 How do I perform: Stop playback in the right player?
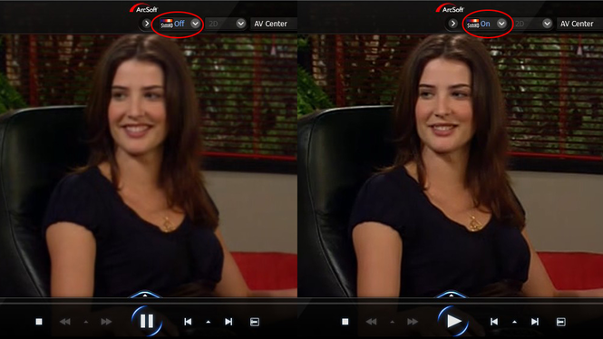[x=345, y=321]
